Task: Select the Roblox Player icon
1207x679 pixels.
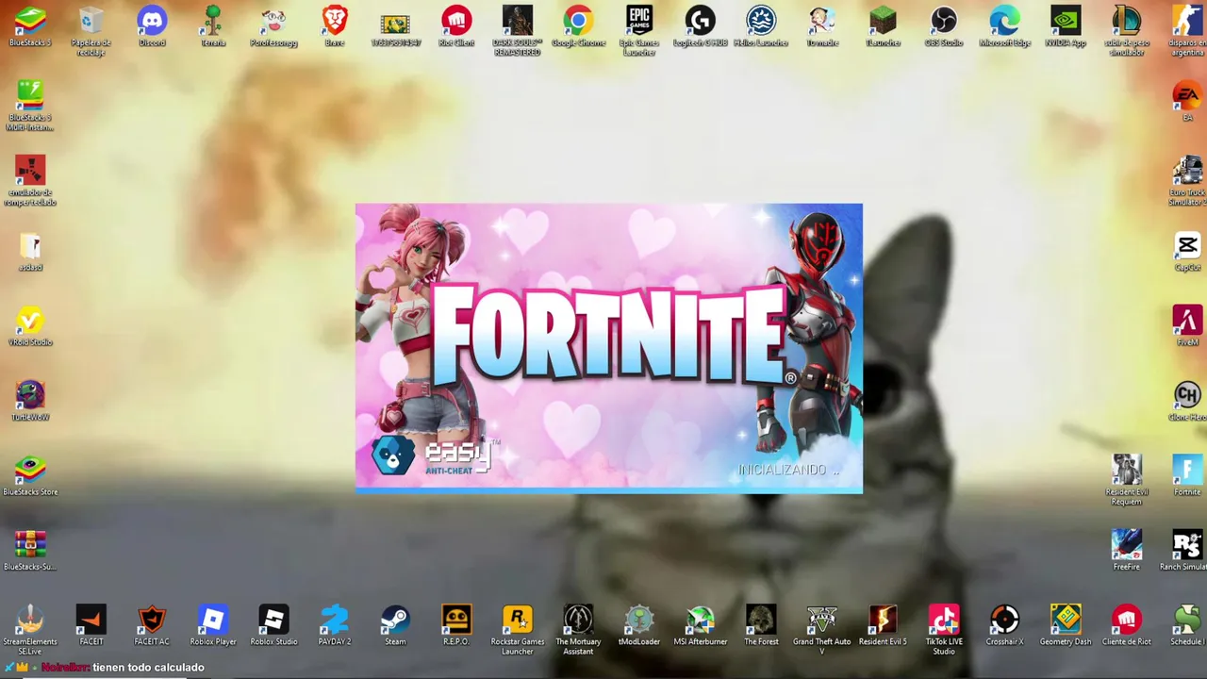Action: pyautogui.click(x=213, y=625)
